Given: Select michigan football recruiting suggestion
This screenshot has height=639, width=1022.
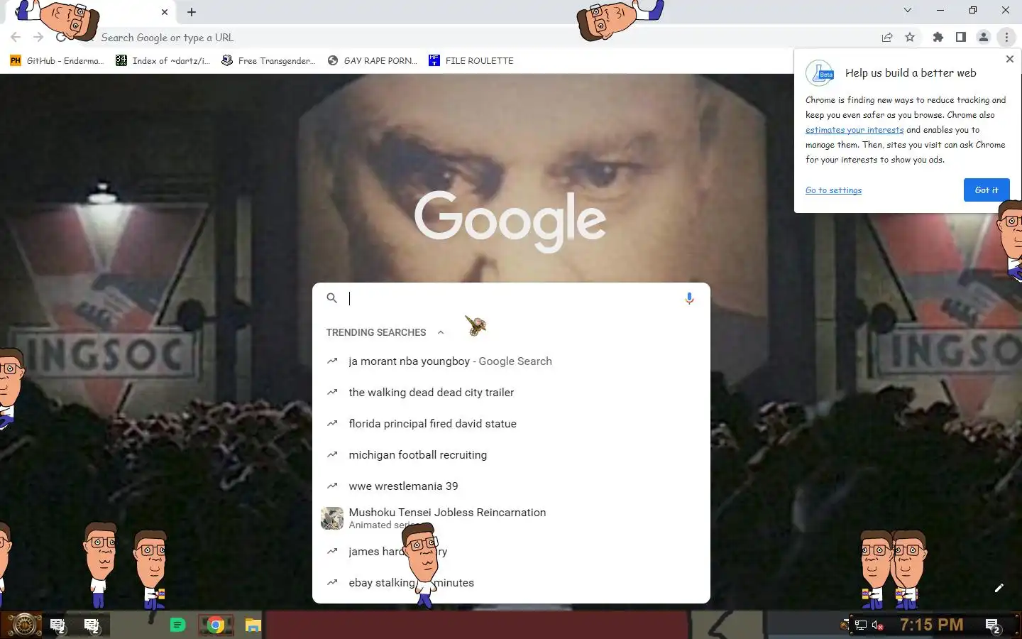Looking at the screenshot, I should (x=511, y=455).
